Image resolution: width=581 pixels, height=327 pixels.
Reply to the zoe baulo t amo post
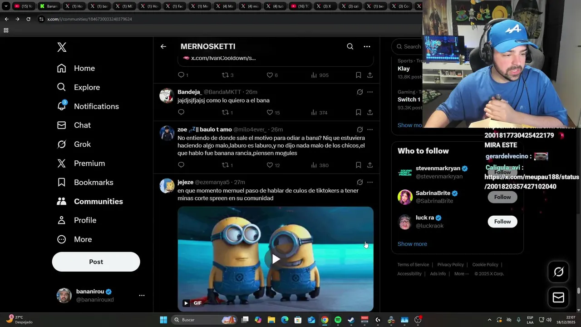point(181,165)
